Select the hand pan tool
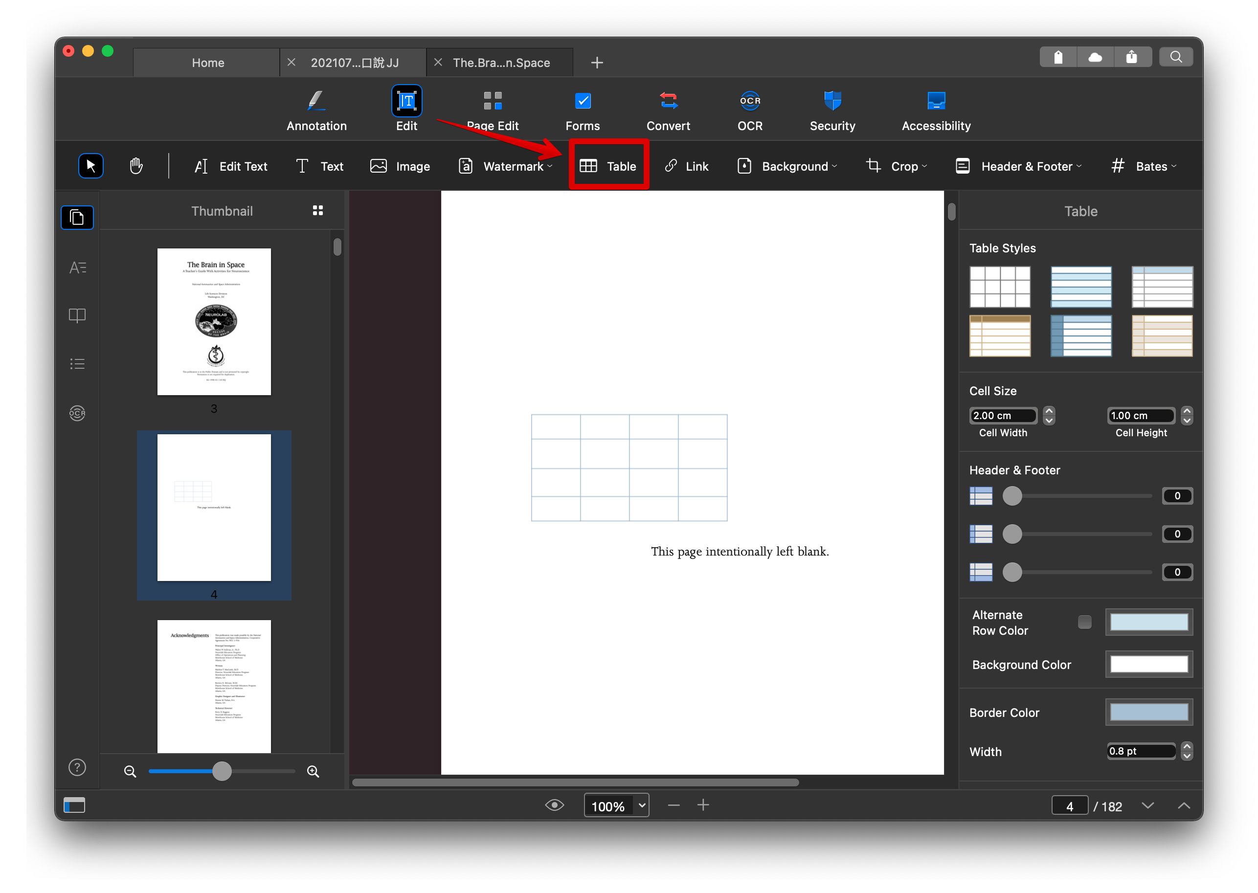This screenshot has height=893, width=1258. [x=136, y=166]
